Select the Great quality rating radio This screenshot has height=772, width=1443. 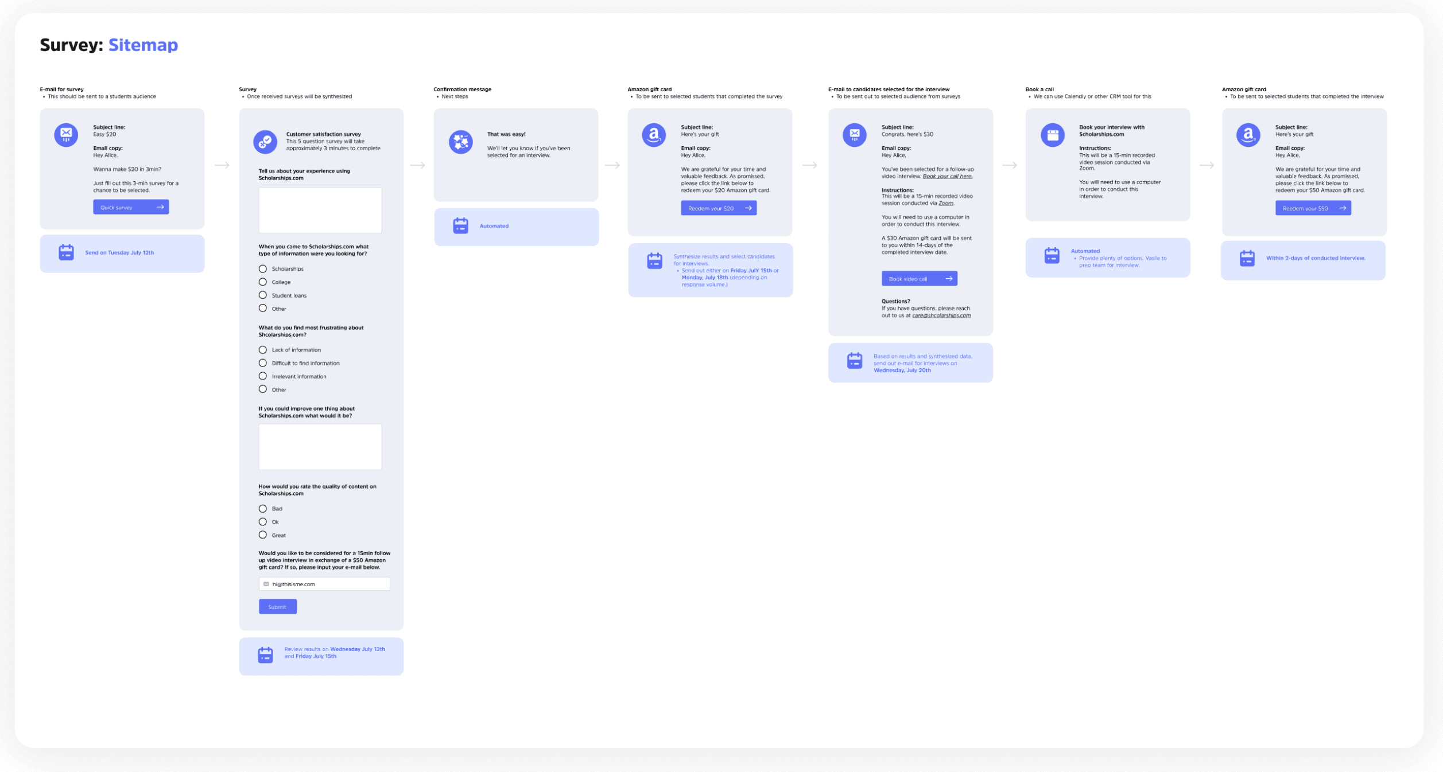263,535
